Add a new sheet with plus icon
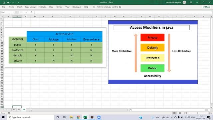Screen dimensions: 213x120 pyautogui.click(x=31, y=110)
